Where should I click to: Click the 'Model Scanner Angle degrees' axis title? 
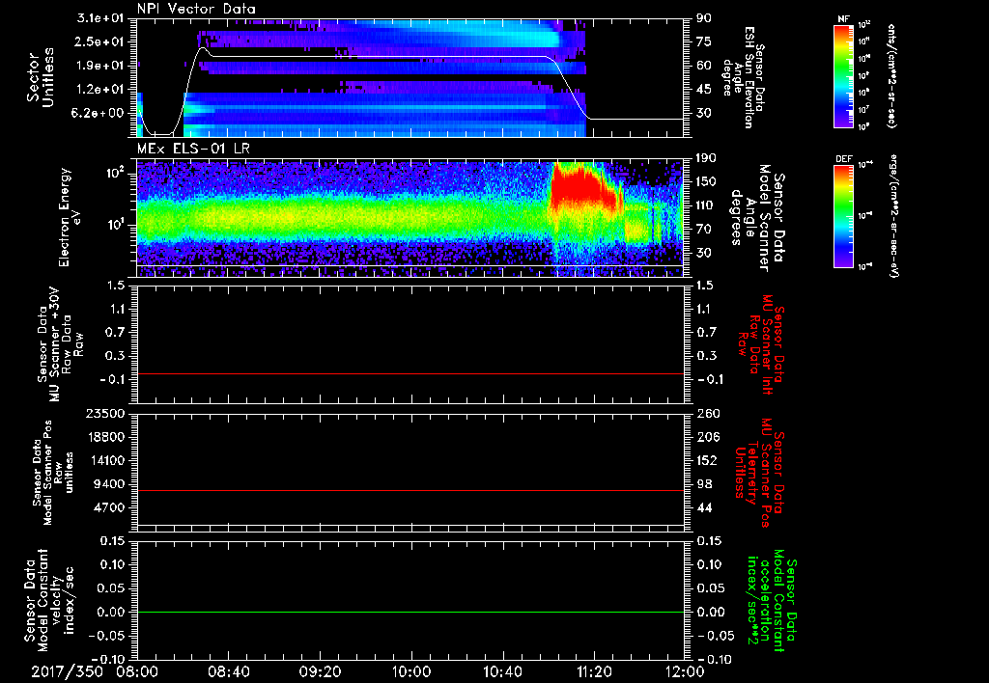(x=757, y=218)
